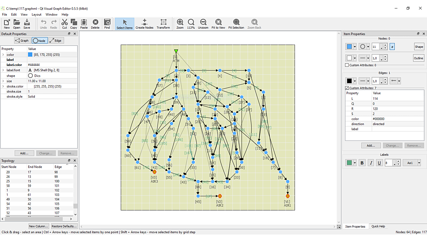Activate the Transform tool
427x240 pixels.
pos(163,24)
